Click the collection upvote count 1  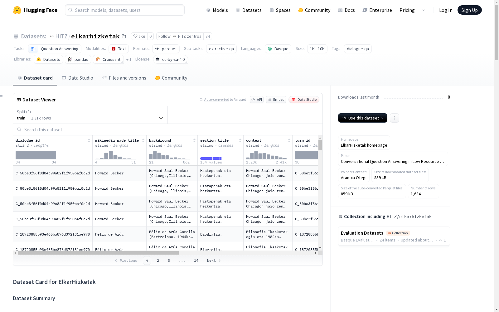click(x=443, y=240)
